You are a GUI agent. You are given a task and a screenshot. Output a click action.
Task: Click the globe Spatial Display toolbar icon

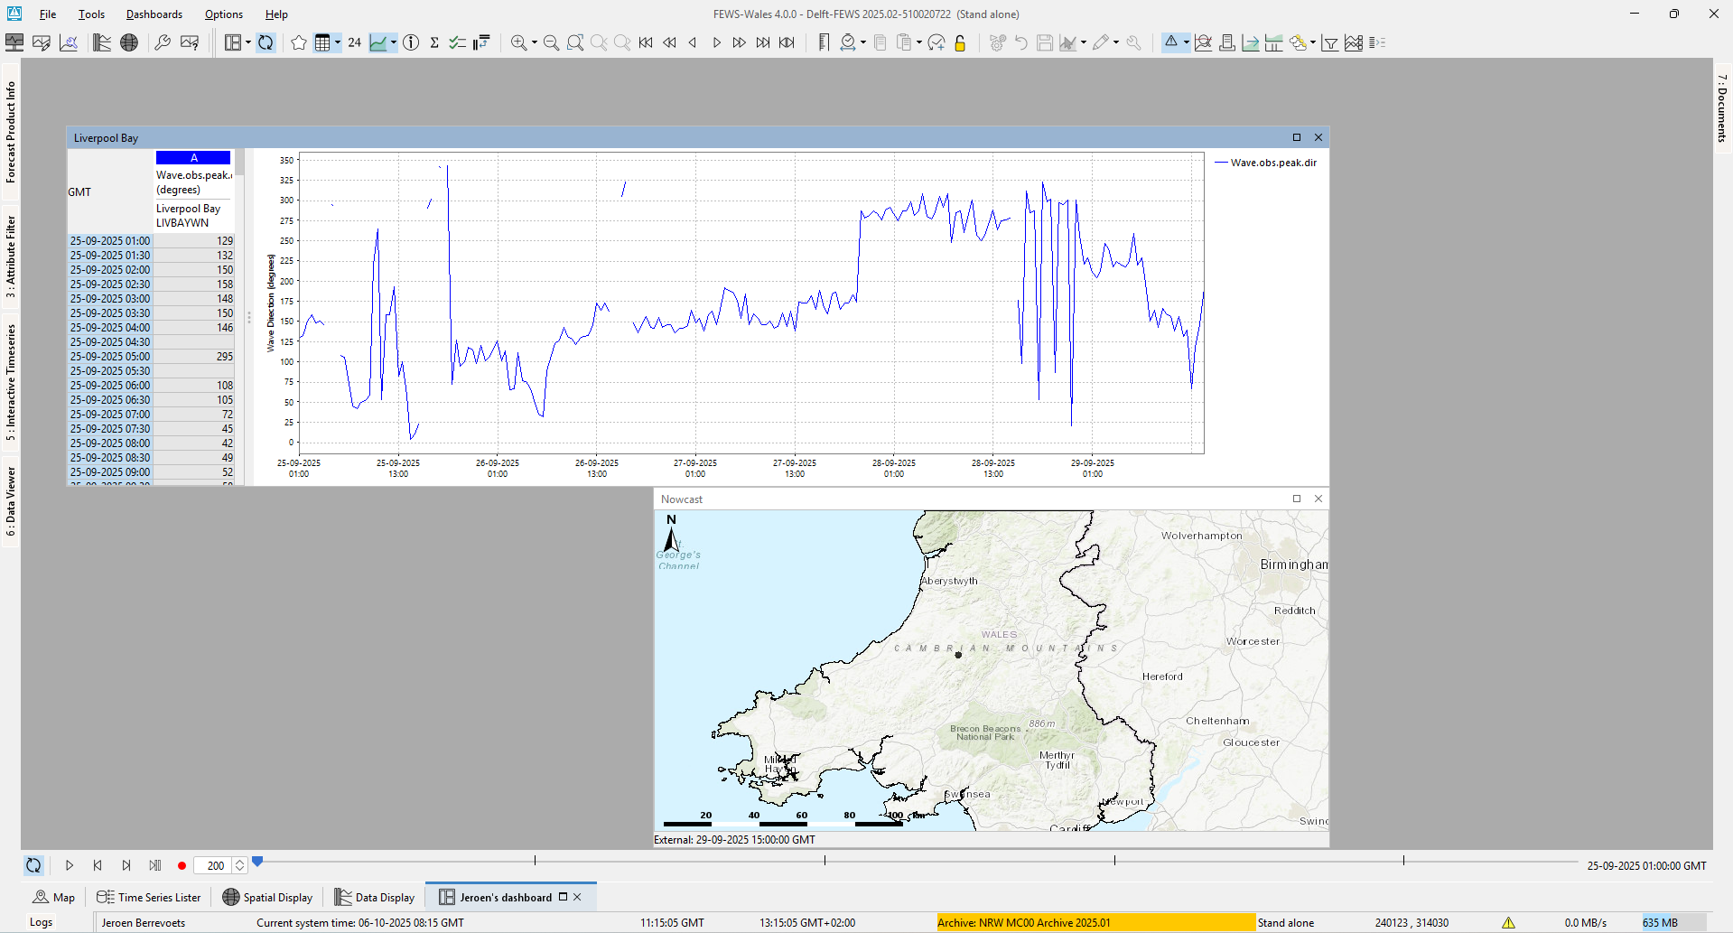click(129, 42)
